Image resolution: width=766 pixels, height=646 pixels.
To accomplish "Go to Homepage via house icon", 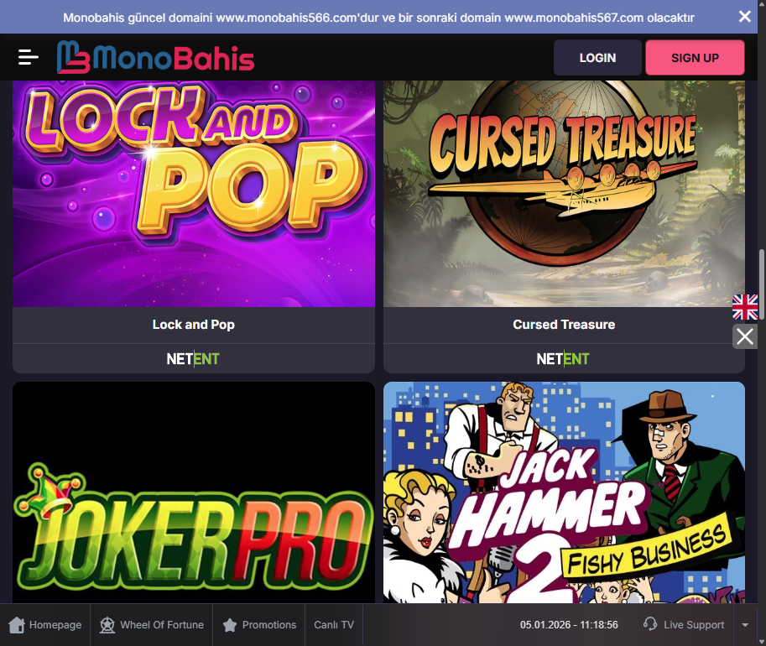I will 17,624.
